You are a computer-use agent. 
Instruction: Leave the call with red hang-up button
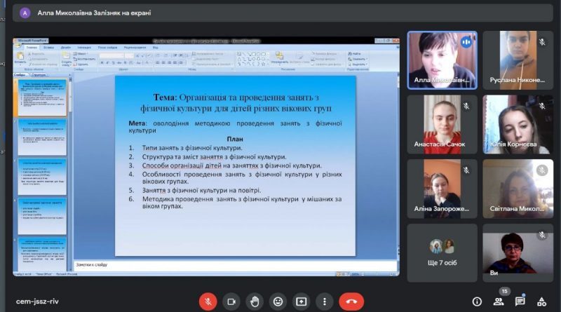351,301
